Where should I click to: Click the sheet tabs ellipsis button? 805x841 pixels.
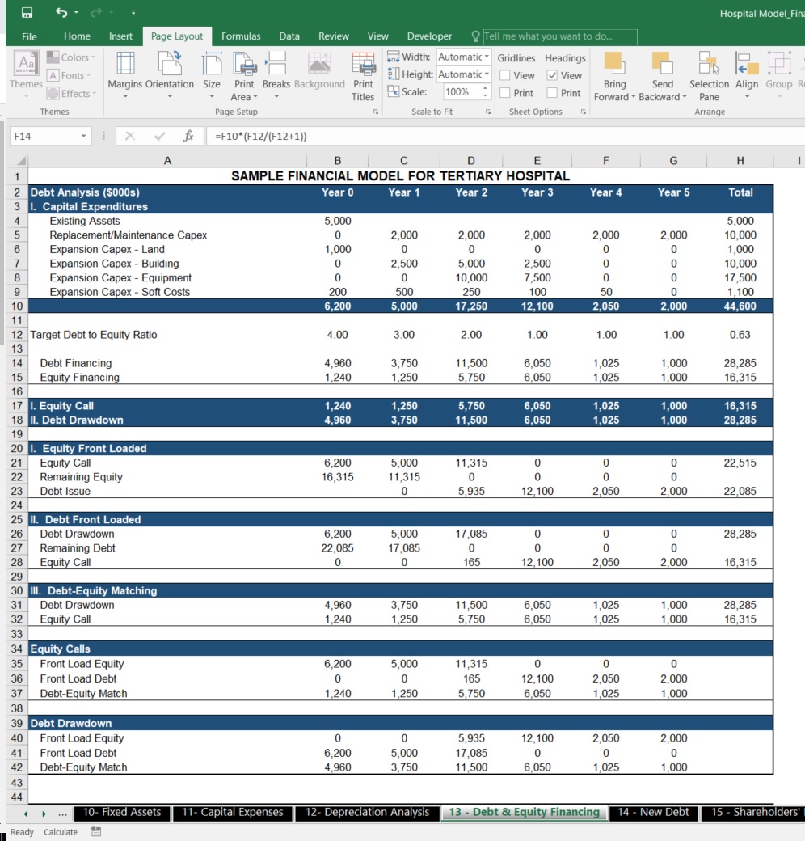(x=63, y=814)
